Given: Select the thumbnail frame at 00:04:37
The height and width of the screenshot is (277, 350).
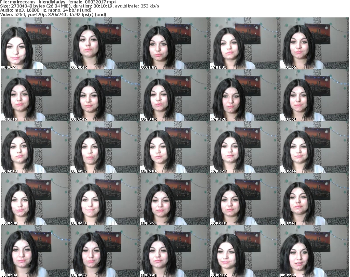Looking at the screenshot, I should click(105, 147).
